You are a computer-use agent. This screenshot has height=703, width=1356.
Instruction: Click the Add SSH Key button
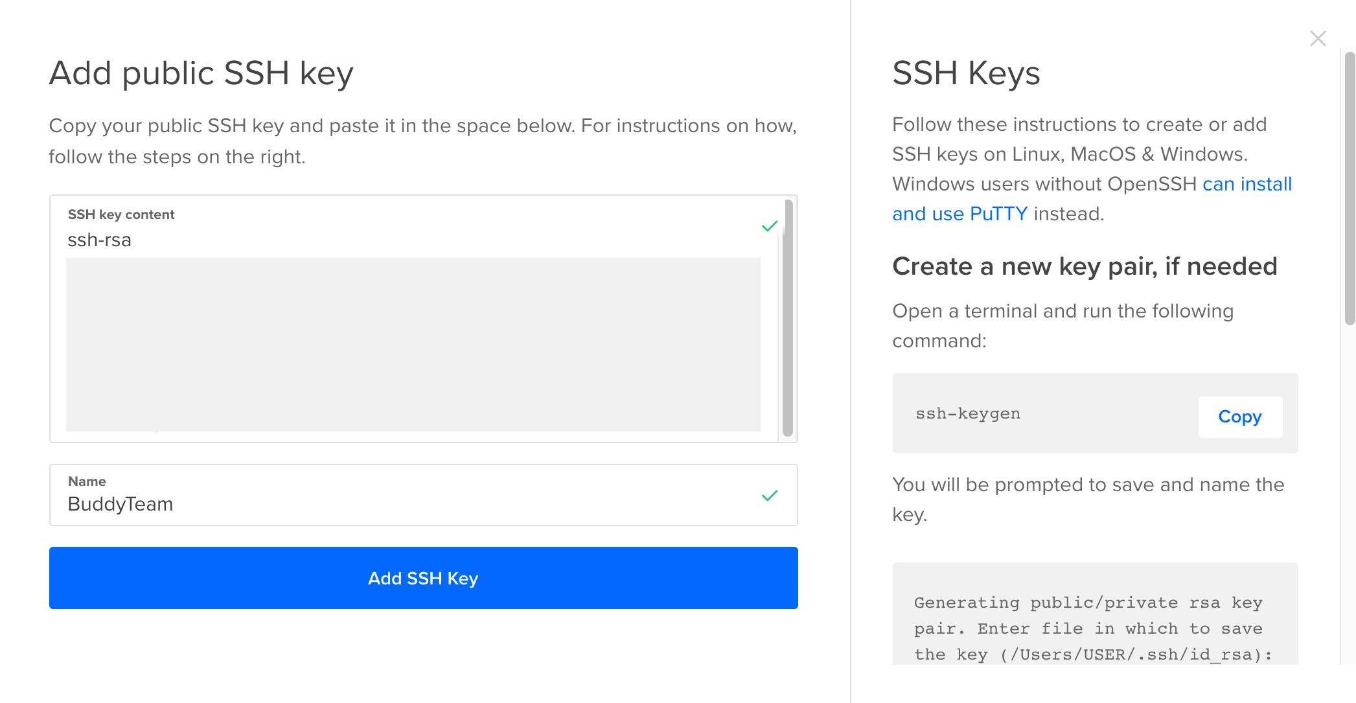(423, 577)
